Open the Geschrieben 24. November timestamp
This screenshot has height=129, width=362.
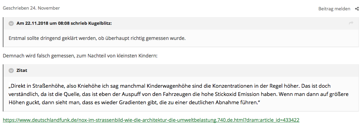coord(31,8)
